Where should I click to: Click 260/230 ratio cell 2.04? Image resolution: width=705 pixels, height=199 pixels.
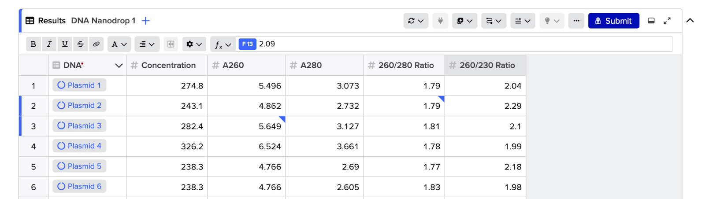tap(485, 86)
